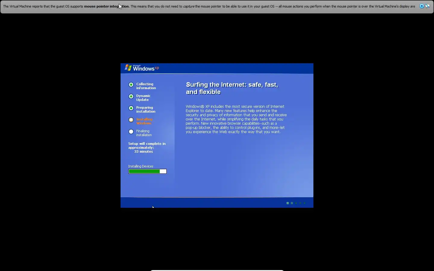Viewport: 434px width, 271px height.
Task: Click the 'Dynamic Update' step label
Action: click(x=143, y=98)
